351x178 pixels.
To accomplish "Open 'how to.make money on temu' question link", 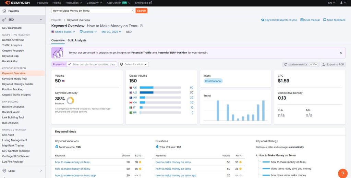I will click(173, 169).
